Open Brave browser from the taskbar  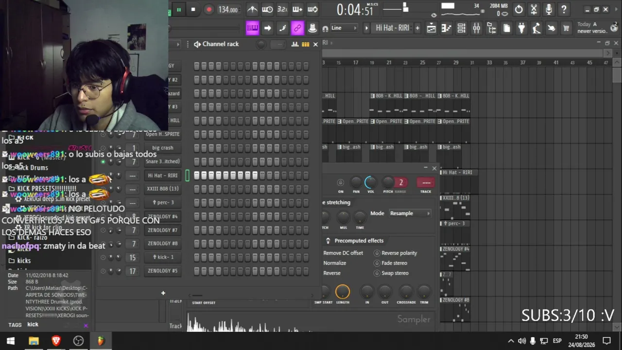tap(56, 341)
